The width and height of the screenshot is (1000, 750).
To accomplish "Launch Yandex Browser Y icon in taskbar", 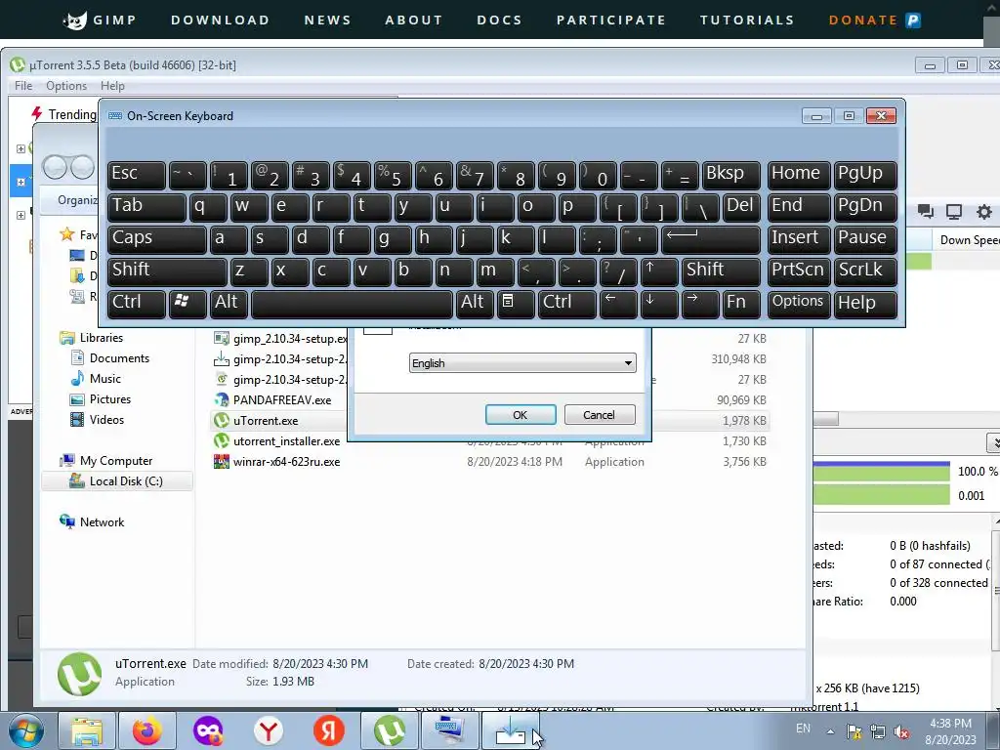I will coord(269,730).
